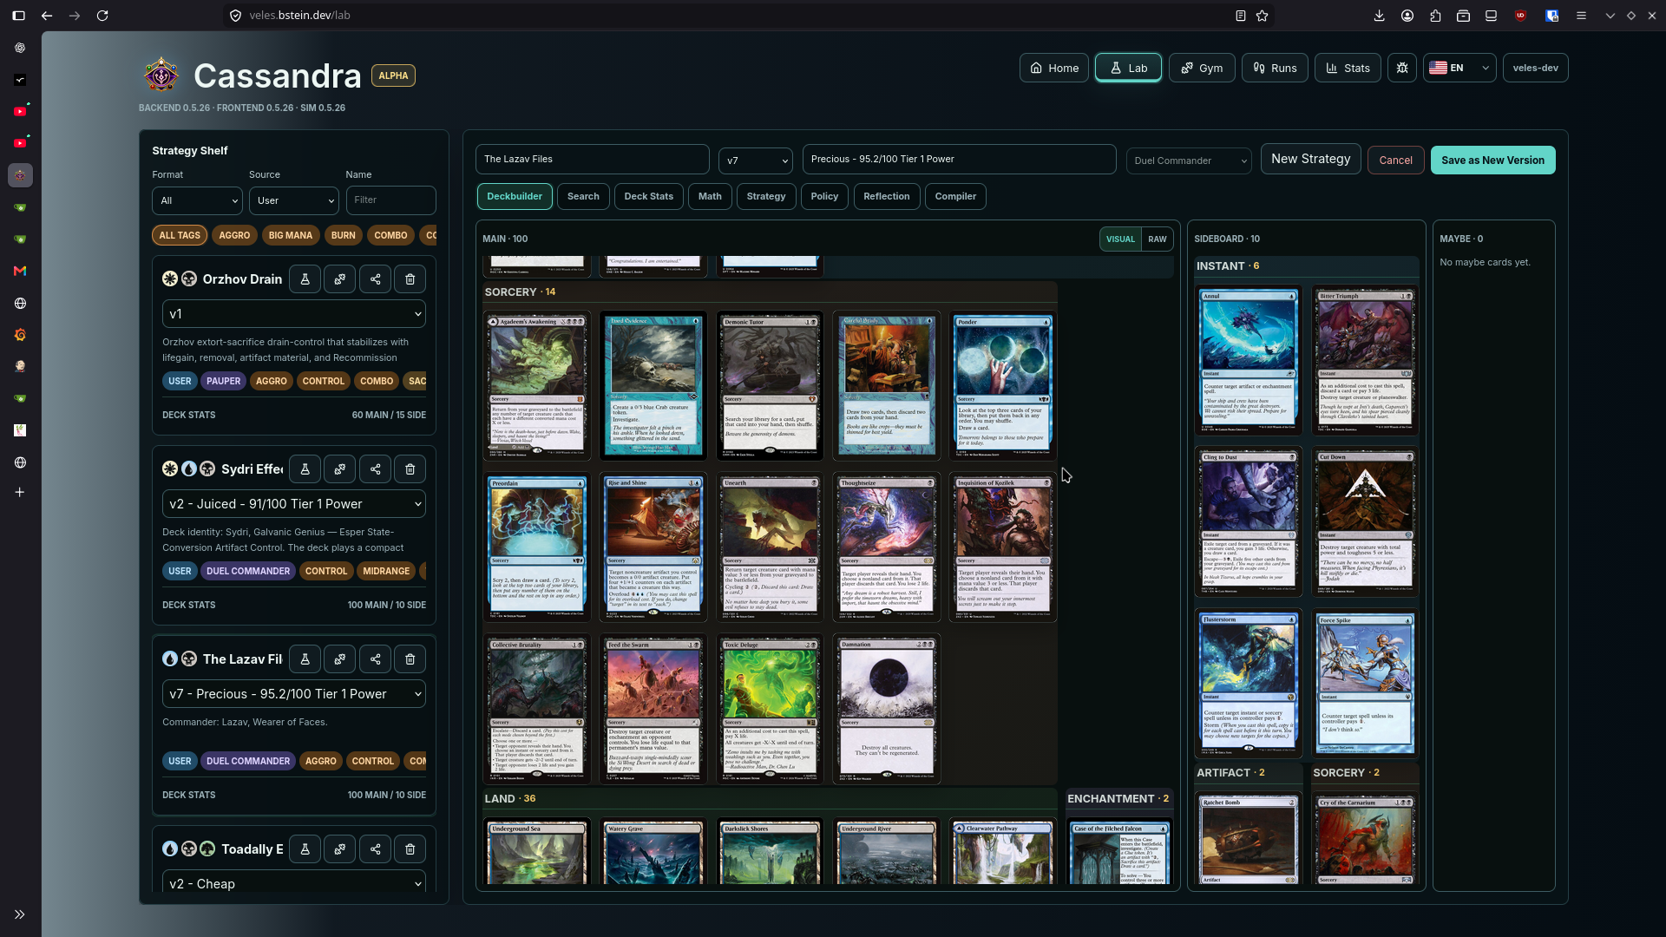Delete the Sydri Effect strategy
The image size is (1666, 937).
coord(410,469)
